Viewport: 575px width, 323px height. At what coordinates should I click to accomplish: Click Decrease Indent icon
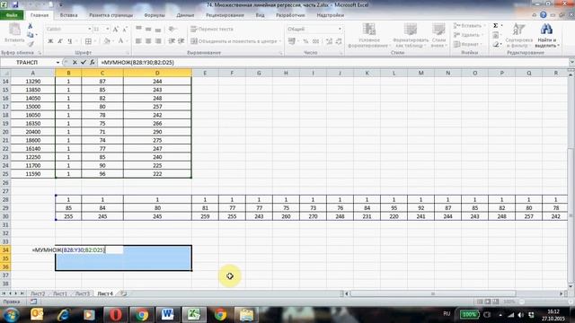(x=172, y=41)
